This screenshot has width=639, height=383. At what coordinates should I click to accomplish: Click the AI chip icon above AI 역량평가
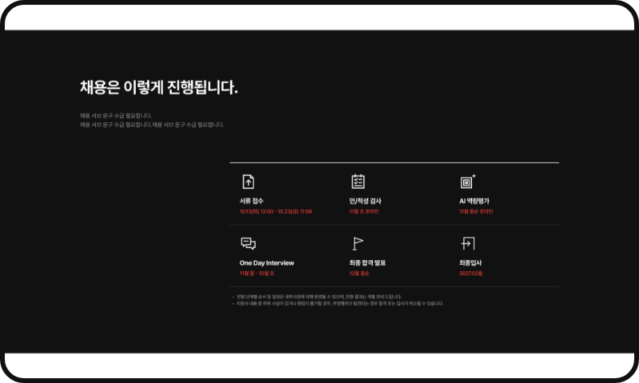click(468, 182)
